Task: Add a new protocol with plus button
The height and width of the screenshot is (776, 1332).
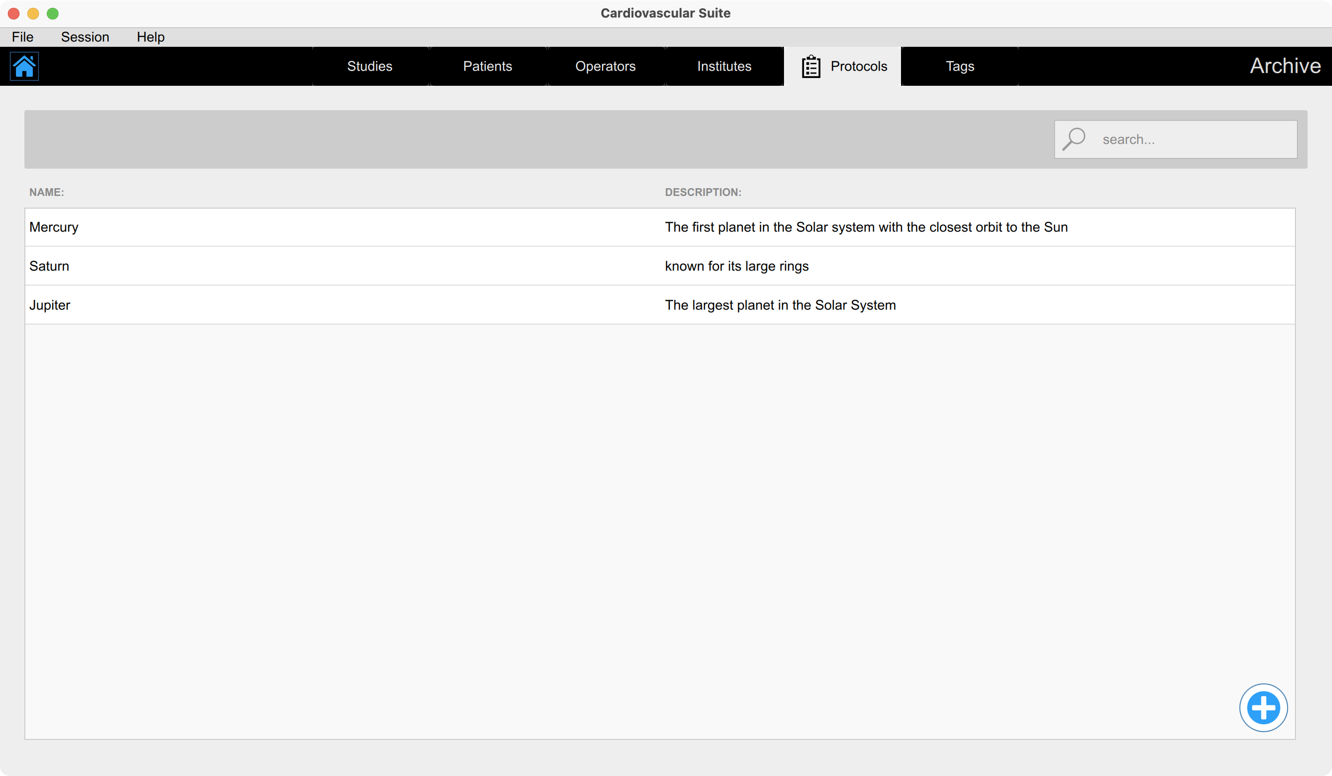Action: [x=1263, y=707]
